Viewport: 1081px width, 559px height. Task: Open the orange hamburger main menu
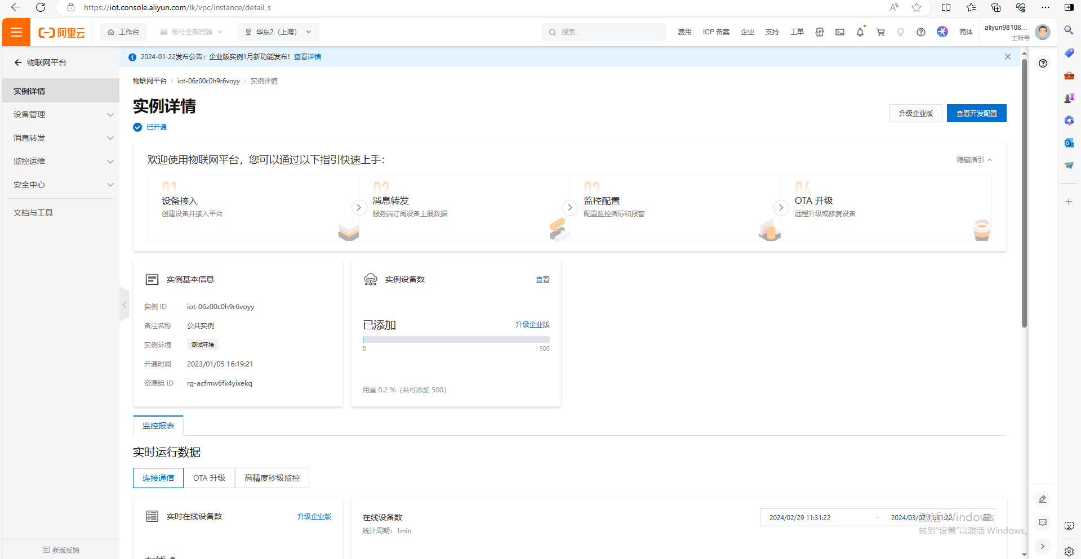[x=16, y=32]
